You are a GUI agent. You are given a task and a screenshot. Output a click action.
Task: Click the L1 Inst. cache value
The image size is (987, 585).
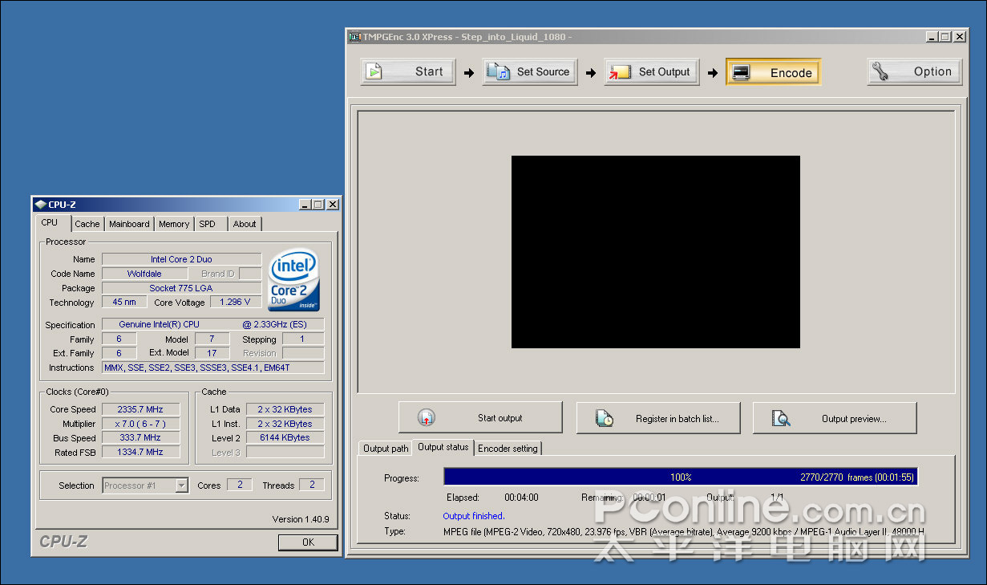pyautogui.click(x=285, y=424)
